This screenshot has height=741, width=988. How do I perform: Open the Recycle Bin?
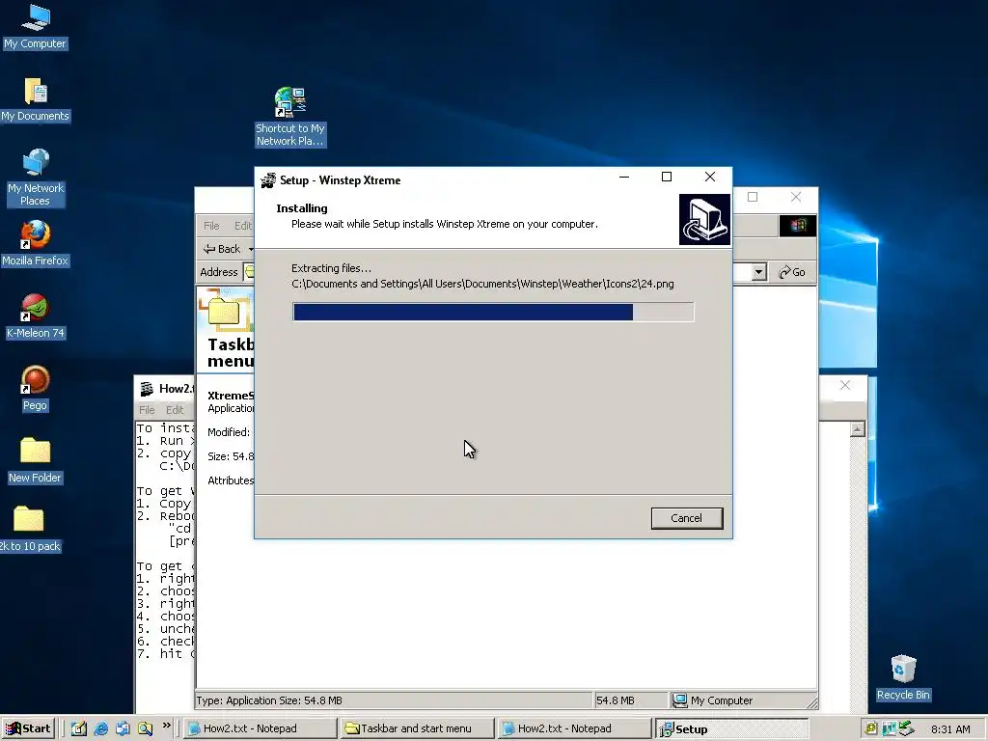[x=903, y=678]
